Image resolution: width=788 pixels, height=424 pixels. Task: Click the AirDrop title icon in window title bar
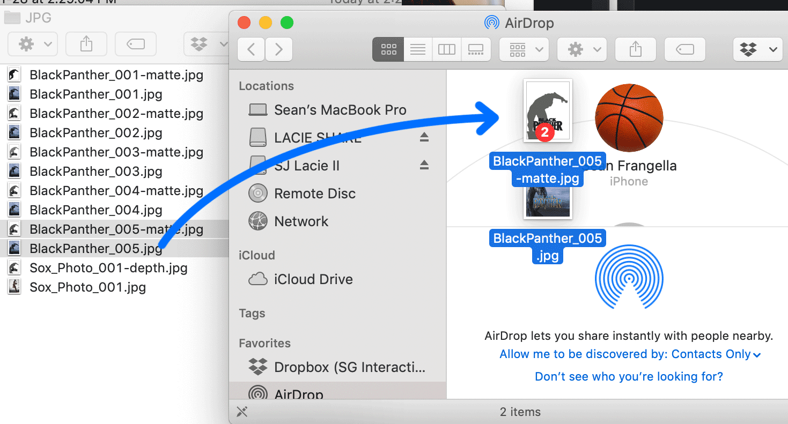(x=491, y=23)
